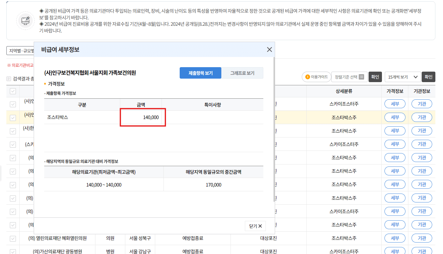Close the 비급여 세부정보 popup via X icon

coord(269,49)
